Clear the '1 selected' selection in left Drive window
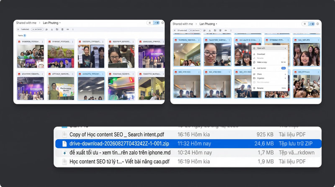Screen dimensions: 335x187 pos(18,29)
